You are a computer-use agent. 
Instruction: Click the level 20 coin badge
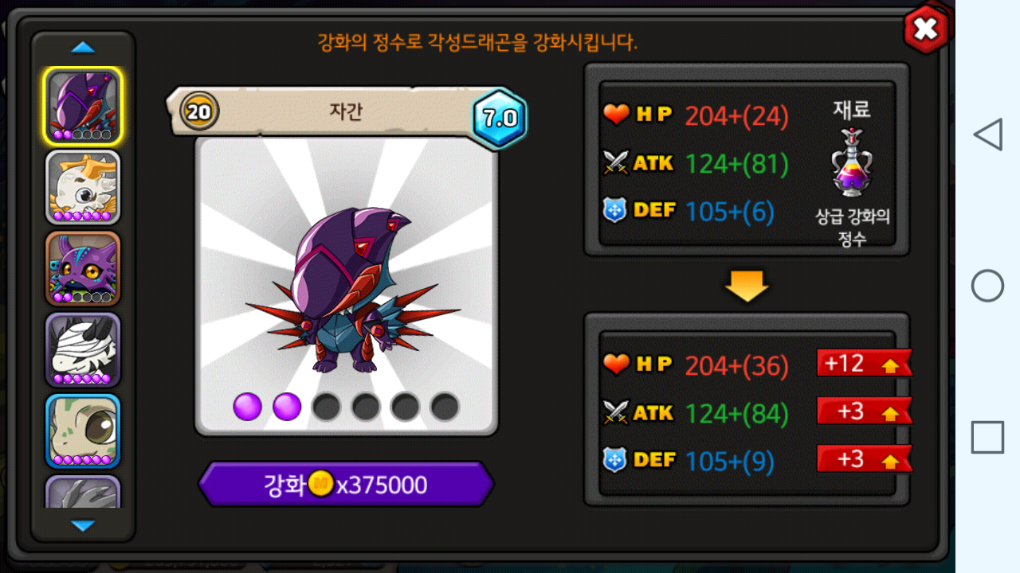[198, 111]
